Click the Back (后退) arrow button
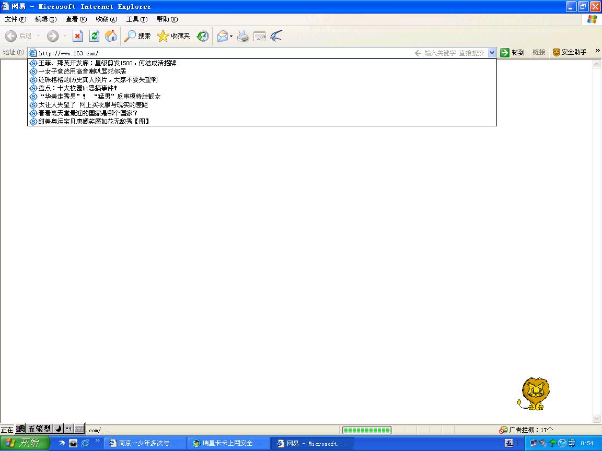The width and height of the screenshot is (602, 451). click(11, 36)
